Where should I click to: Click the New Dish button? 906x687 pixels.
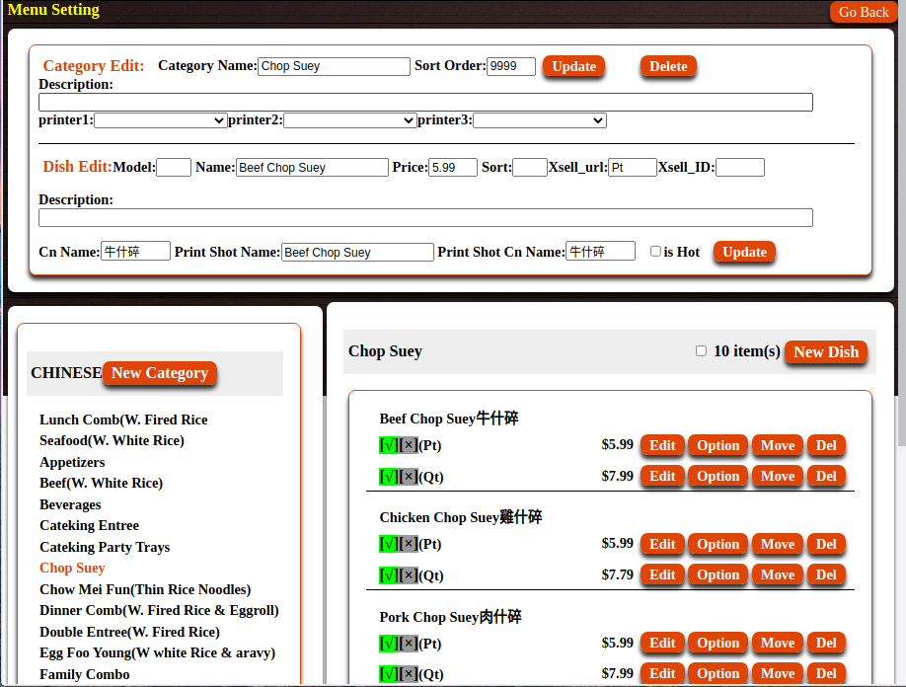click(826, 352)
